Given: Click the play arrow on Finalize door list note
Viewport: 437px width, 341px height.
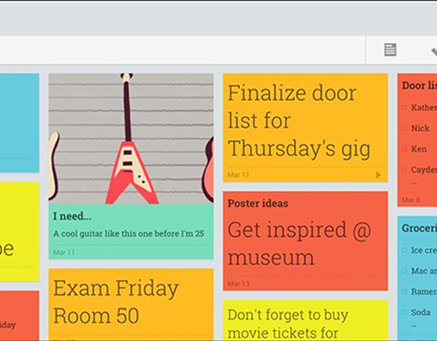Looking at the screenshot, I should (378, 175).
